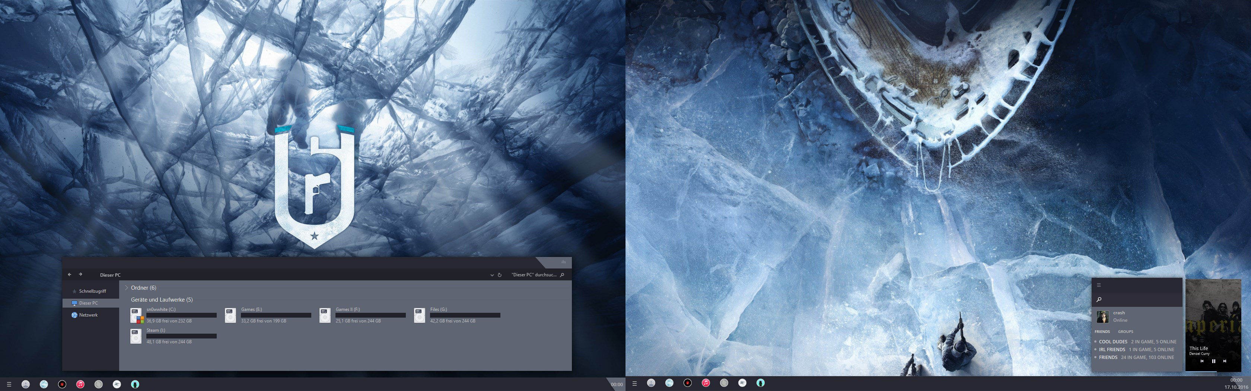Open the Games II (F:) drive icon
This screenshot has height=391, width=1251.
click(325, 315)
